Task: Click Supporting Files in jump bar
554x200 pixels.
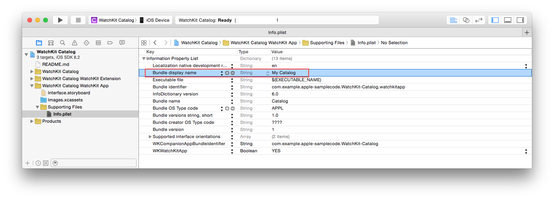Action: (323, 43)
